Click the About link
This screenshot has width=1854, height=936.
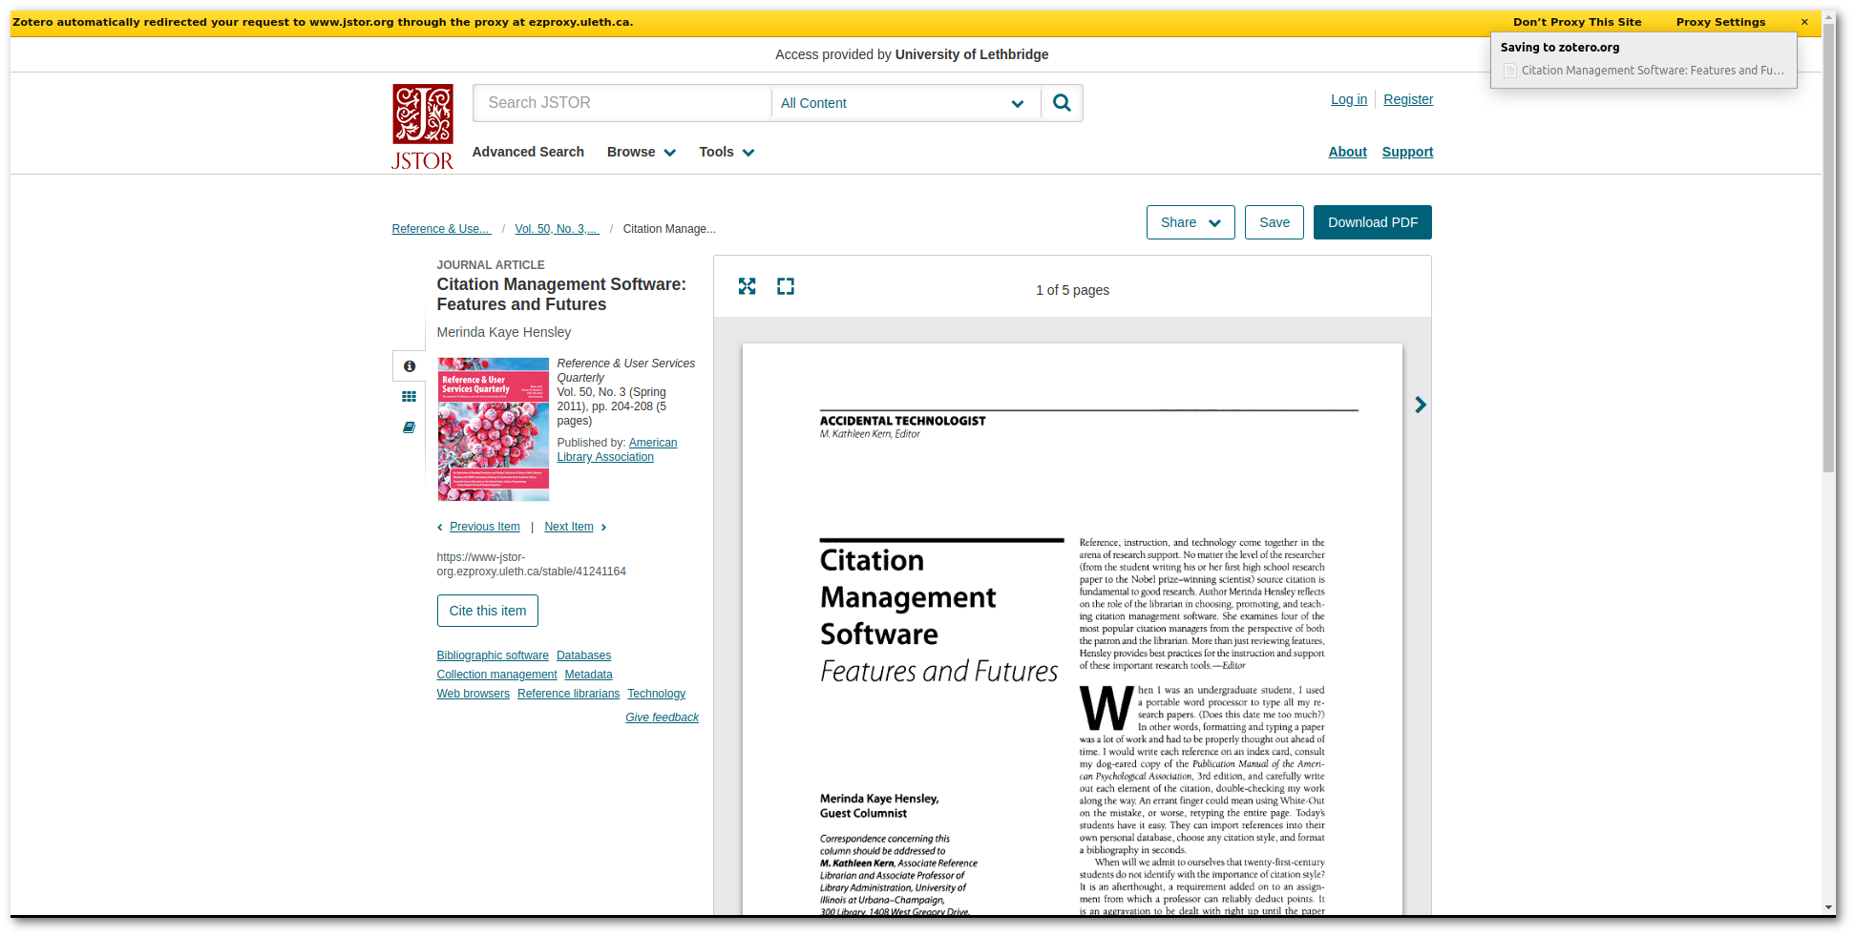click(1347, 152)
